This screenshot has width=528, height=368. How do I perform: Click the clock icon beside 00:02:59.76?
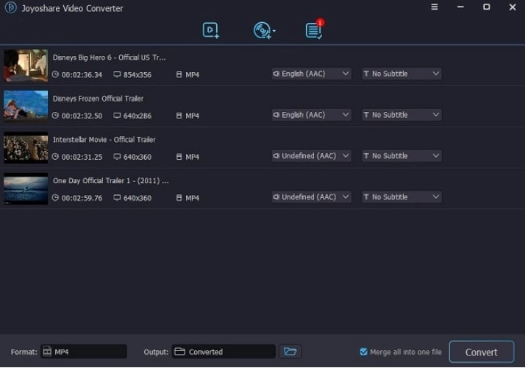(55, 197)
